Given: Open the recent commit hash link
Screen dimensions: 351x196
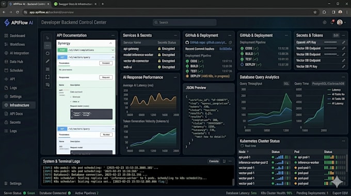Looking at the screenshot, I should point(226,49).
